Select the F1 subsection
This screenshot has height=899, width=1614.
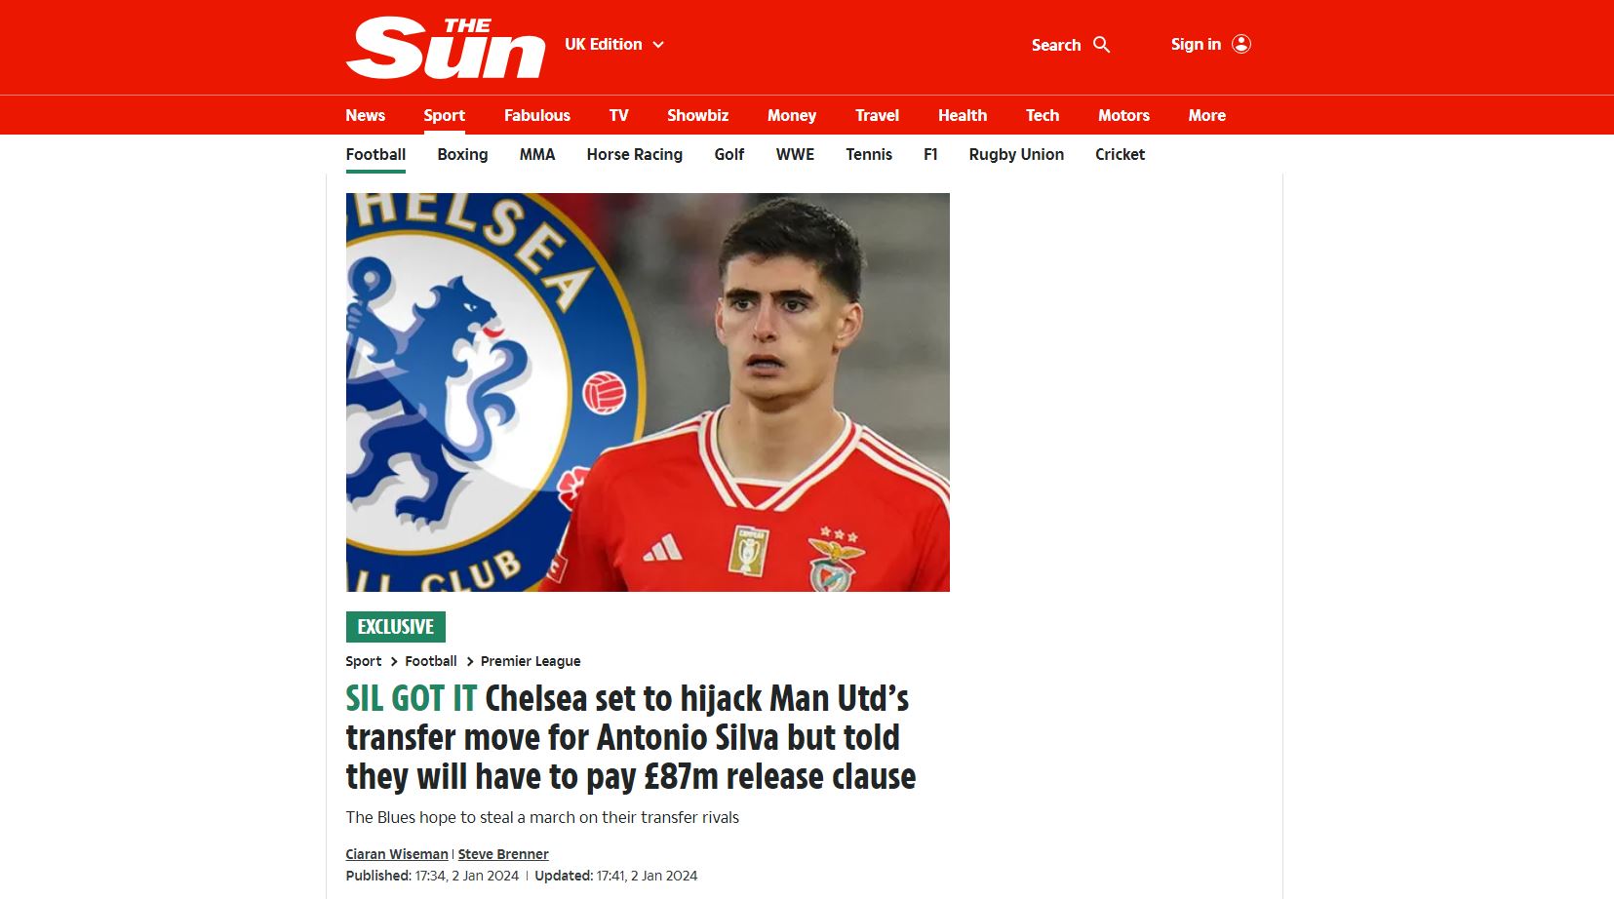[x=930, y=154]
